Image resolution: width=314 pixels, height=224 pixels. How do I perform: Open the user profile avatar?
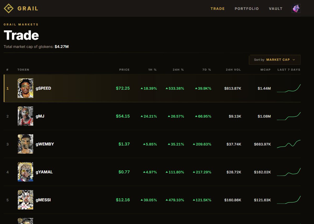click(x=296, y=9)
